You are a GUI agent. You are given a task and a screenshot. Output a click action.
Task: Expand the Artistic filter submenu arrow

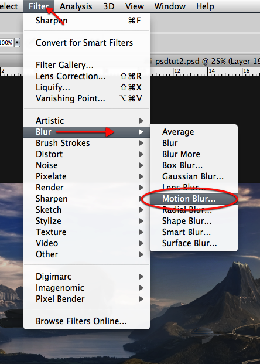tap(141, 121)
